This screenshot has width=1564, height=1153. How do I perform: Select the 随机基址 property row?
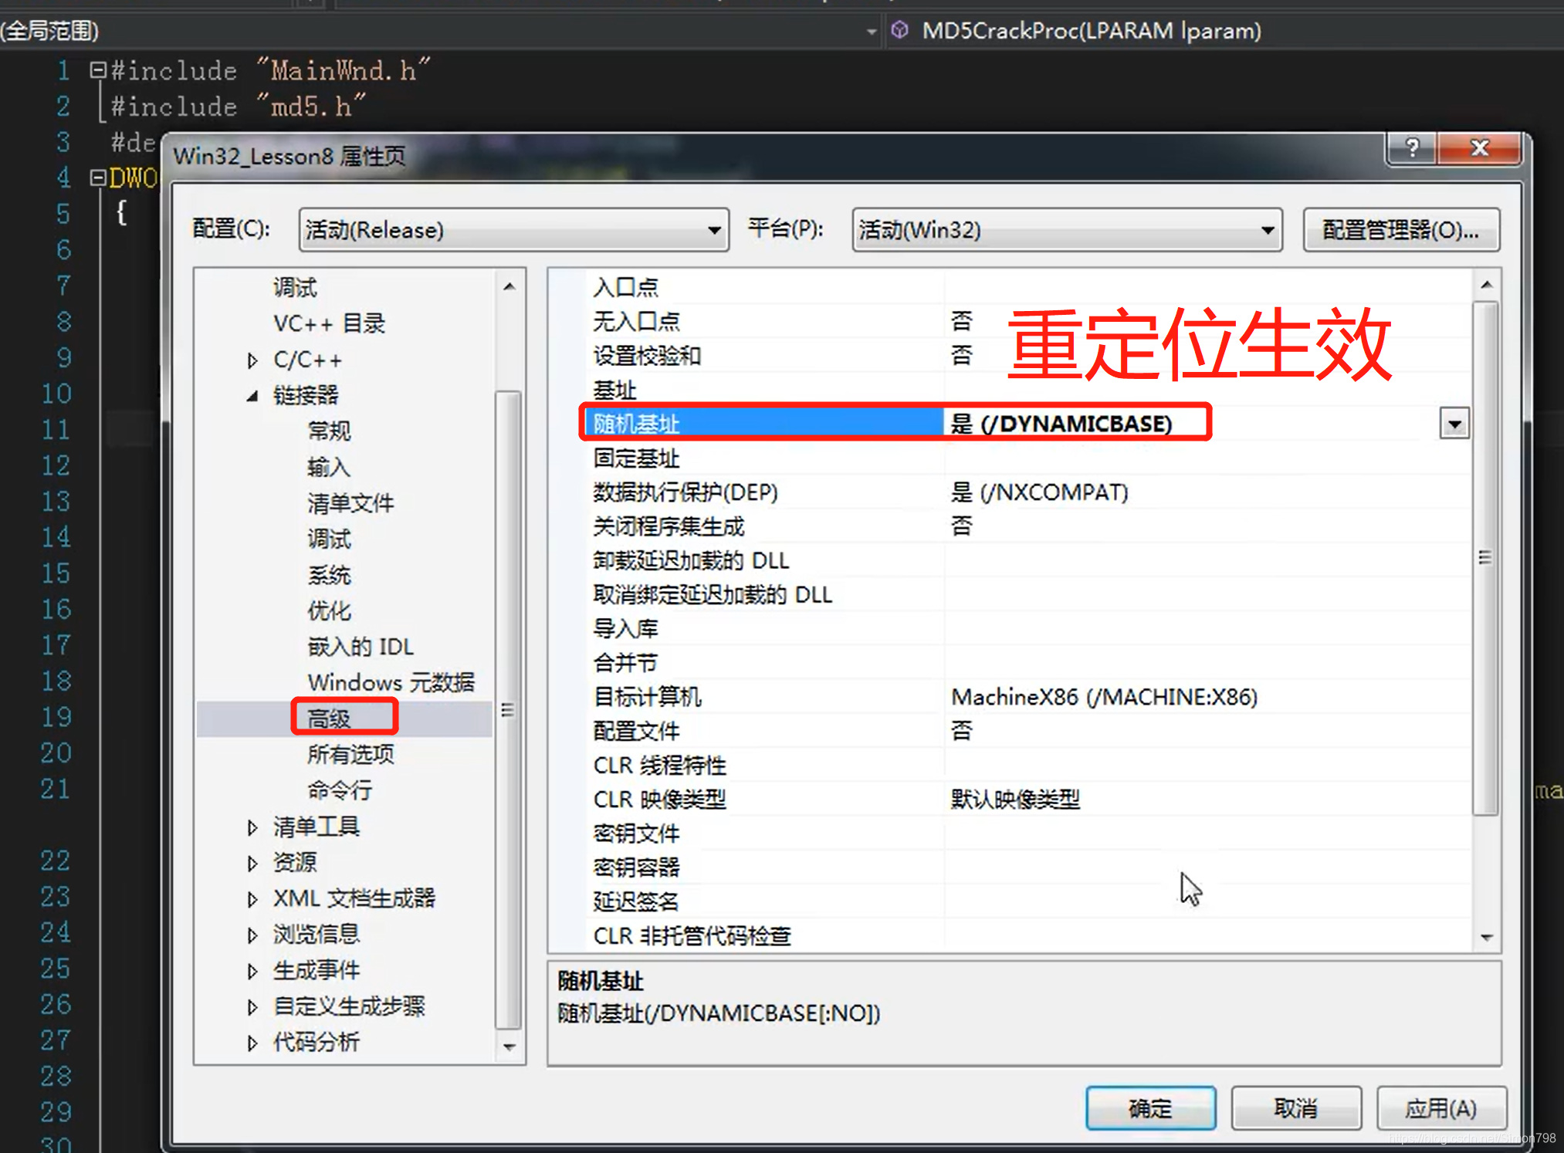pos(1027,424)
